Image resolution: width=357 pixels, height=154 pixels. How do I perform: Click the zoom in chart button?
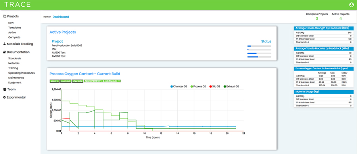[55, 81]
